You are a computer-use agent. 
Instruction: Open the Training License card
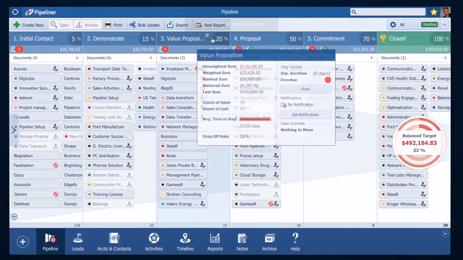point(109,195)
